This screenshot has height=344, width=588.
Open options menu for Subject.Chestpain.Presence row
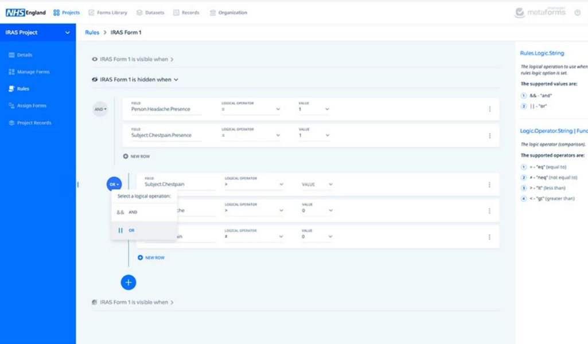pos(489,136)
